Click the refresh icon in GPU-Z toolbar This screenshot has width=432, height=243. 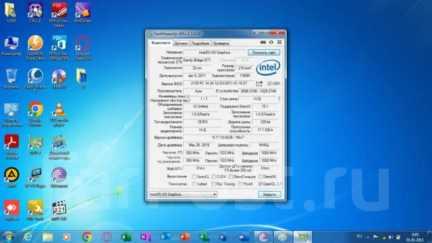point(271,42)
